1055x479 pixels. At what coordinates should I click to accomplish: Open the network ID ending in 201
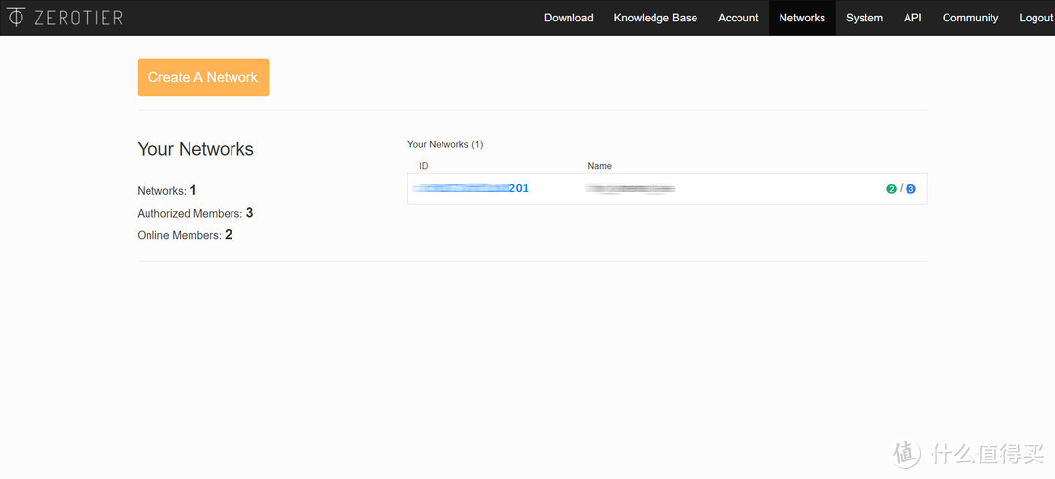coord(471,188)
